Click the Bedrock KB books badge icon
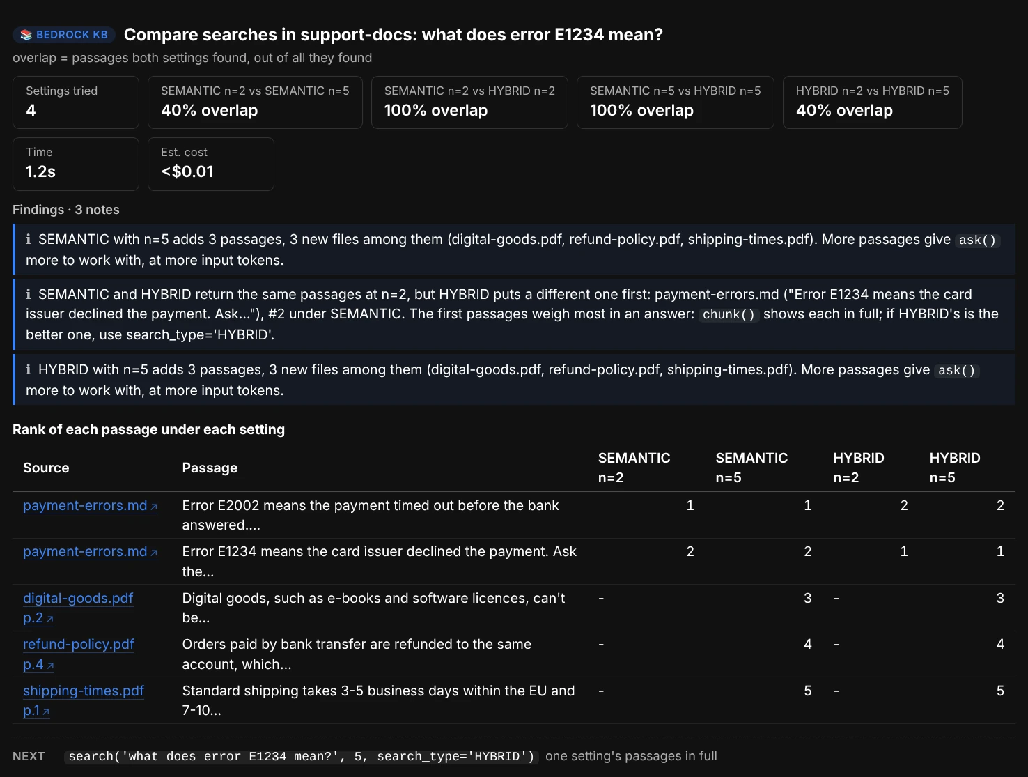The image size is (1028, 777). 26,35
